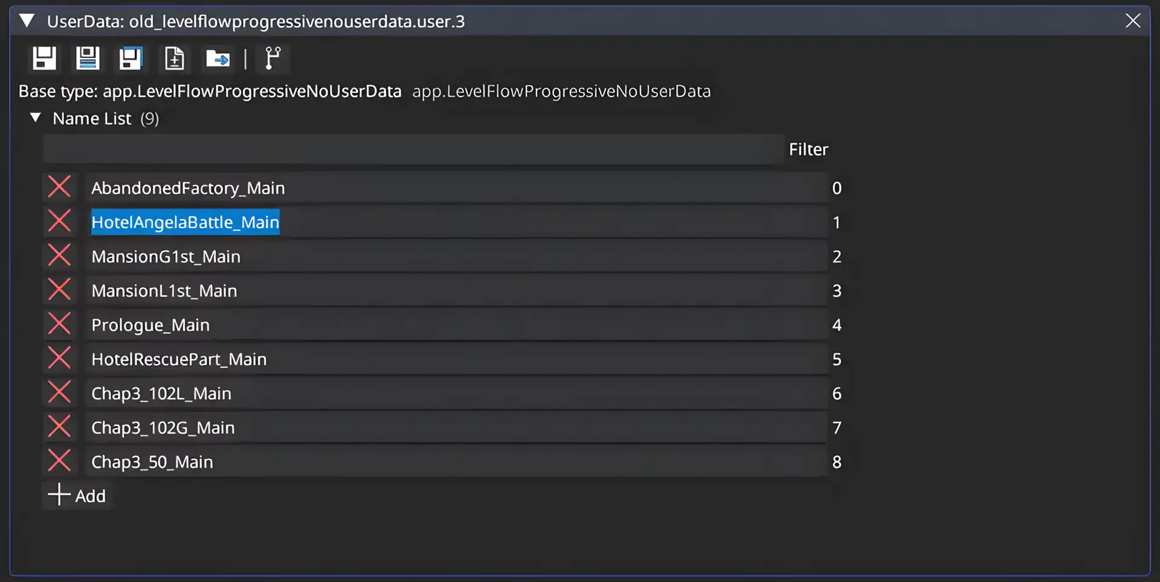
Task: Select the MansionL1st_Main name field
Action: pos(456,290)
